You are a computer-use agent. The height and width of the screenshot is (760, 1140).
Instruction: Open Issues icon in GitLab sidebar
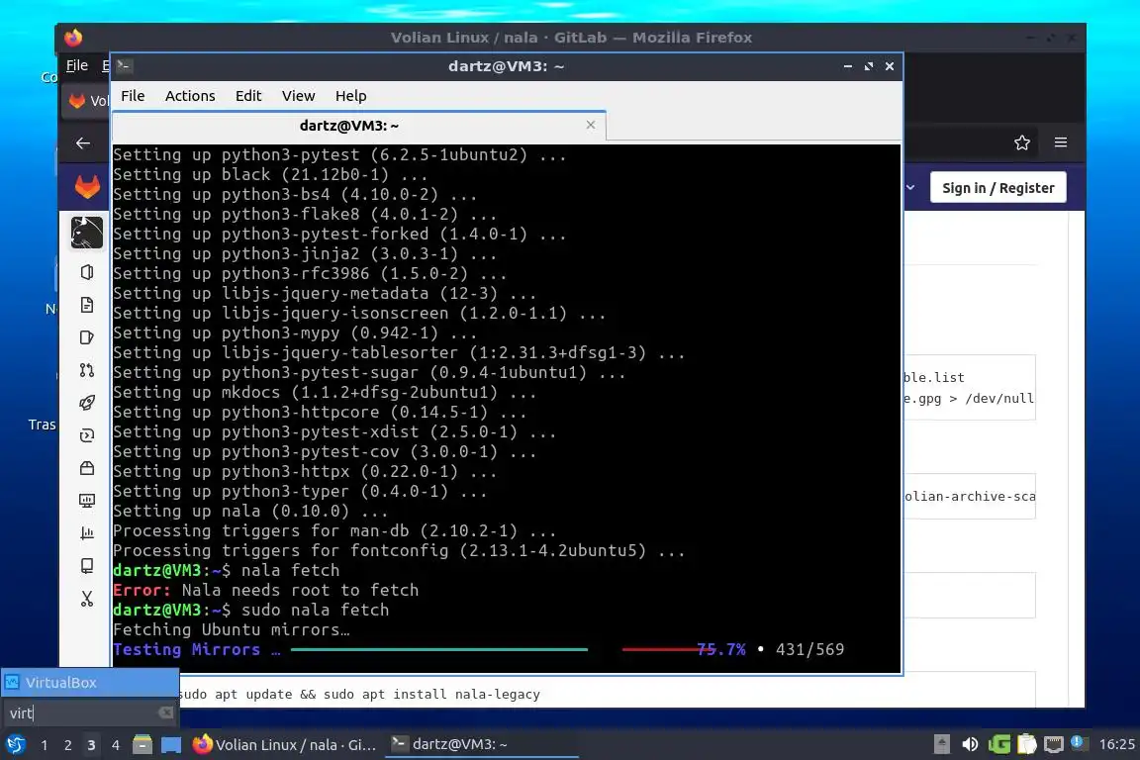tap(86, 337)
